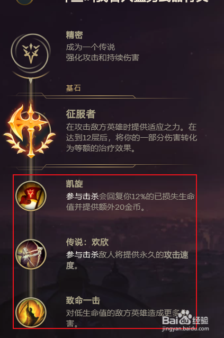Click the 基石 section label
Viewport: 224px width, 338px height.
tap(73, 88)
